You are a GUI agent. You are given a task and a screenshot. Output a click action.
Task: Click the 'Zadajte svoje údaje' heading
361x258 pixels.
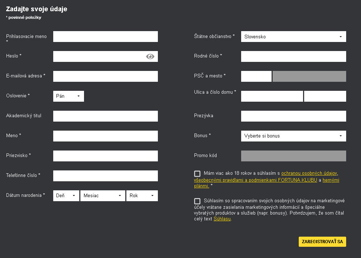pyautogui.click(x=37, y=9)
